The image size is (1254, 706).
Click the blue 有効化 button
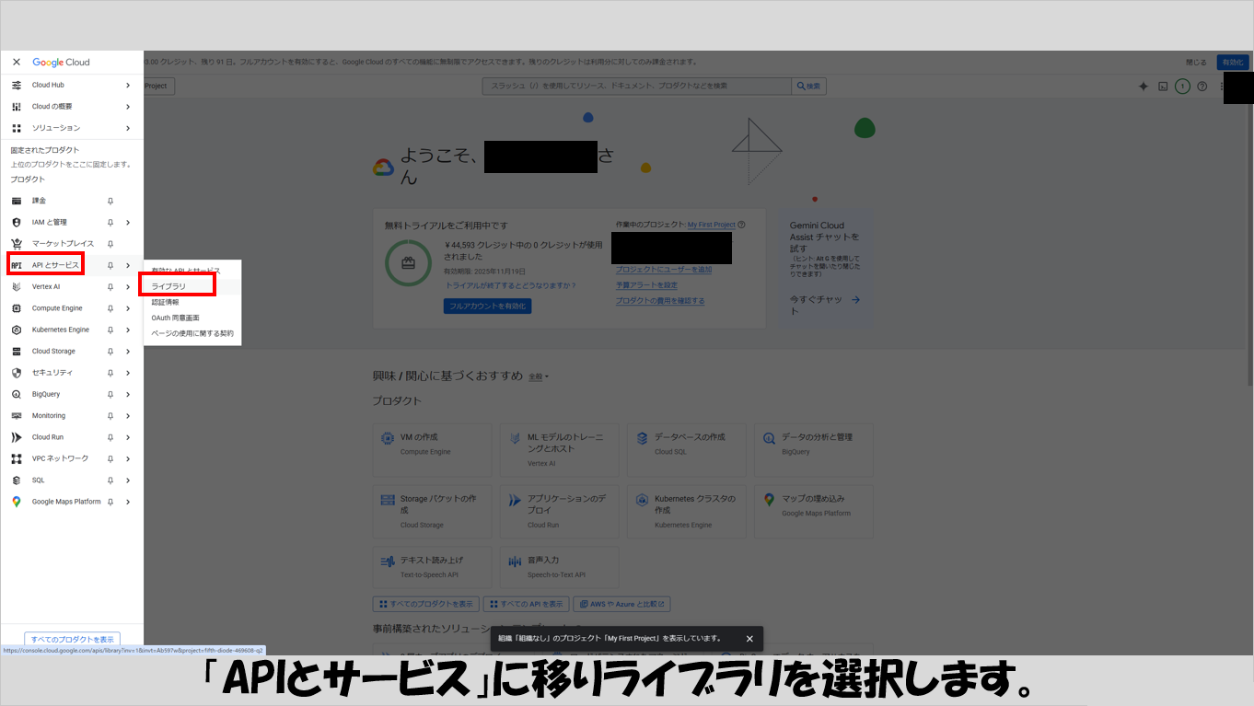point(1232,63)
